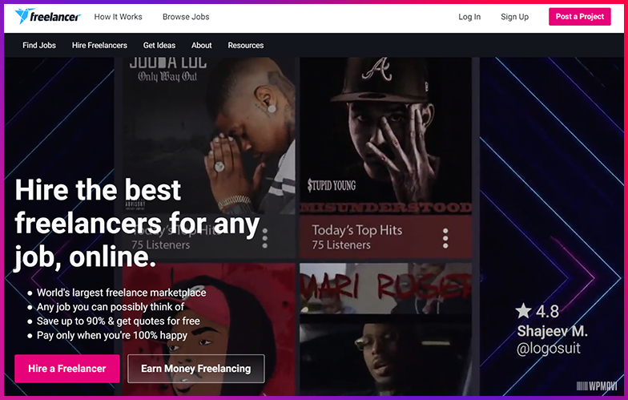Click '75 Listeners' on the red card
This screenshot has width=628, height=400.
[341, 245]
